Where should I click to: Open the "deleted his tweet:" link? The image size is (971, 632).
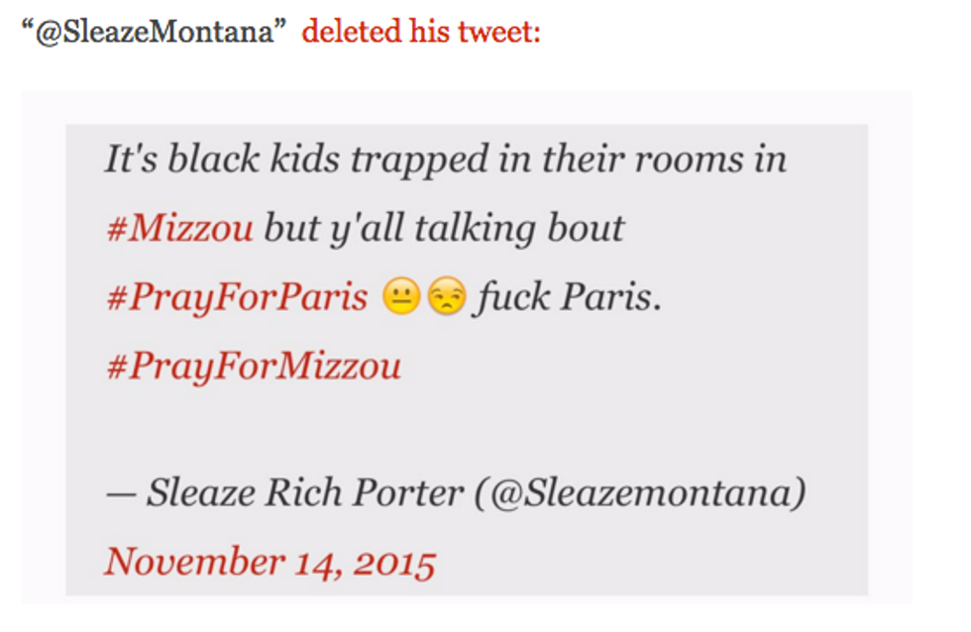(x=421, y=32)
